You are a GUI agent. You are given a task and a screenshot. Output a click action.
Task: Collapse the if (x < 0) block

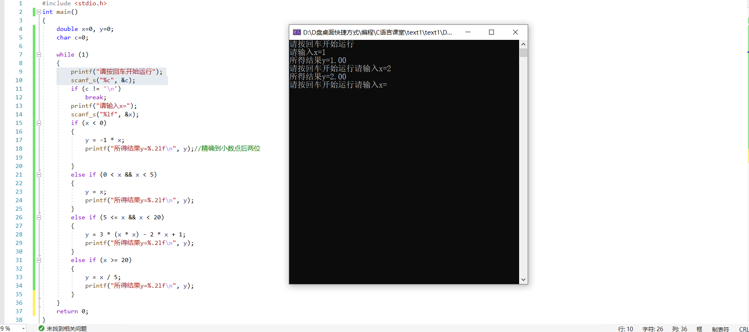39,123
